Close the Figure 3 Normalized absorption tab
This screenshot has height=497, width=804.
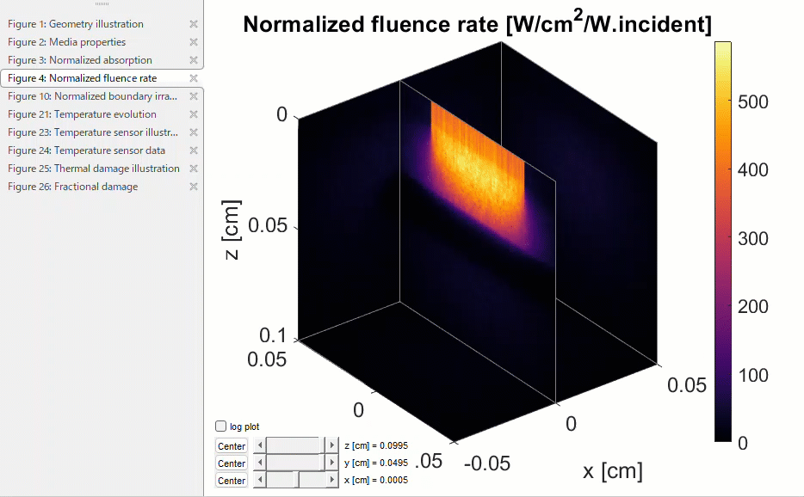click(194, 60)
